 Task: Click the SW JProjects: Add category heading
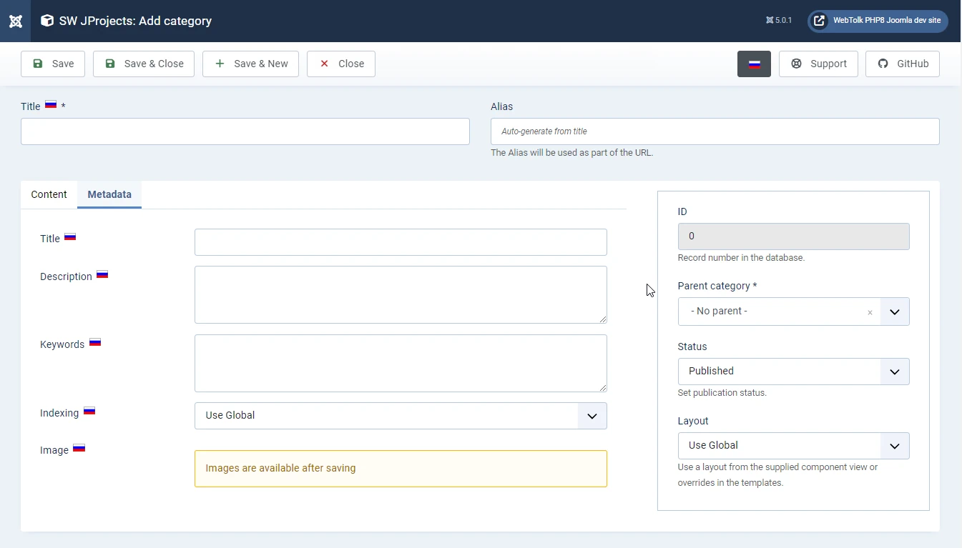pos(135,21)
